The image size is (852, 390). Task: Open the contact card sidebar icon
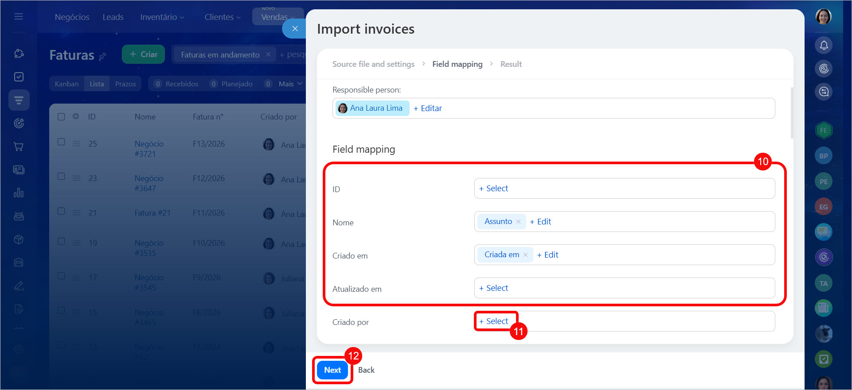pos(19,170)
